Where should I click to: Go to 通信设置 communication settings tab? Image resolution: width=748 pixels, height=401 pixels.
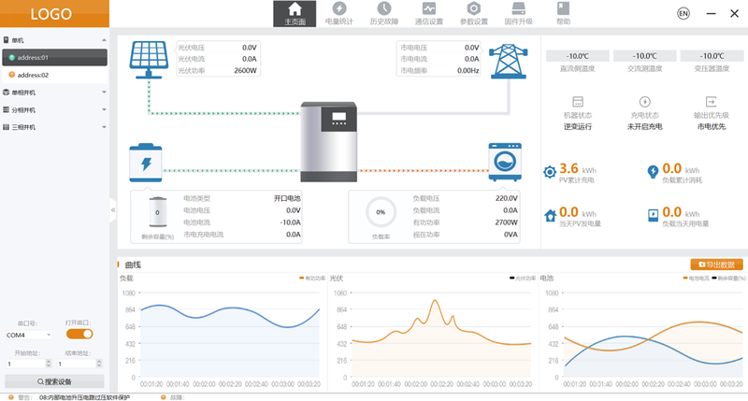click(x=428, y=14)
